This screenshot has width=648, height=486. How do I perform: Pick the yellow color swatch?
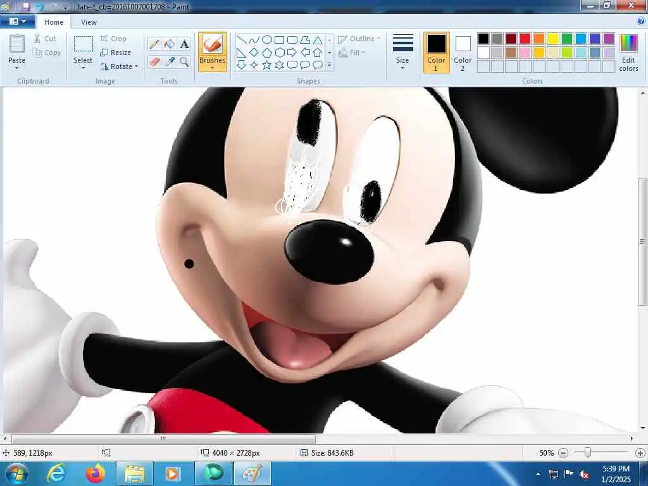pos(553,39)
